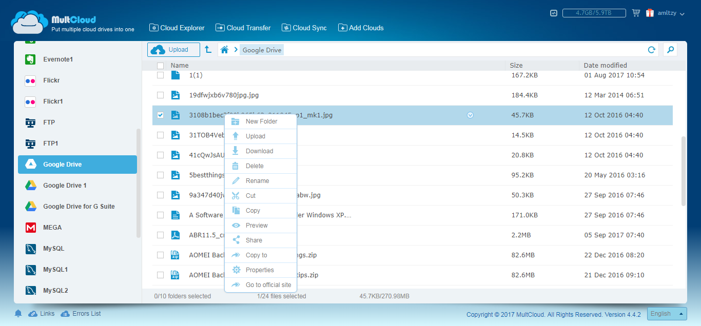Open the notifications bell icon

click(x=18, y=314)
